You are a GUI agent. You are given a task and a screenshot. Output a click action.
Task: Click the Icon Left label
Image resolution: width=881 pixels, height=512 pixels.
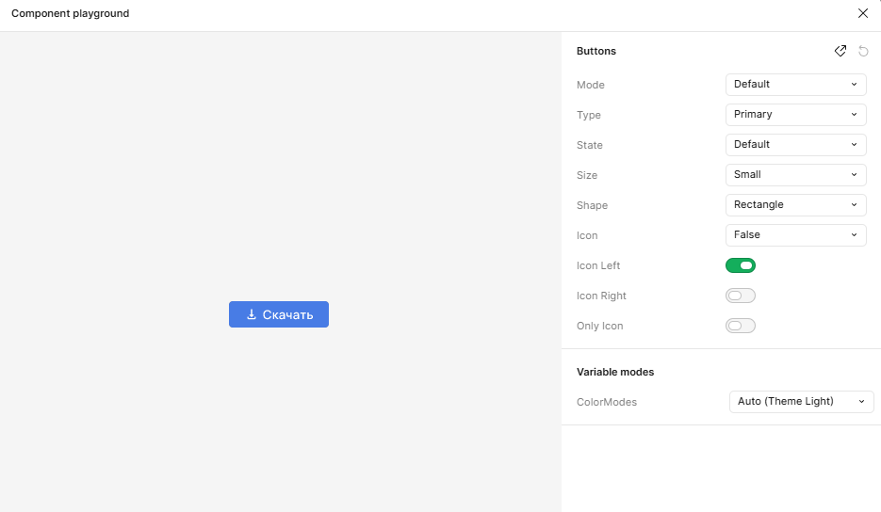click(598, 265)
